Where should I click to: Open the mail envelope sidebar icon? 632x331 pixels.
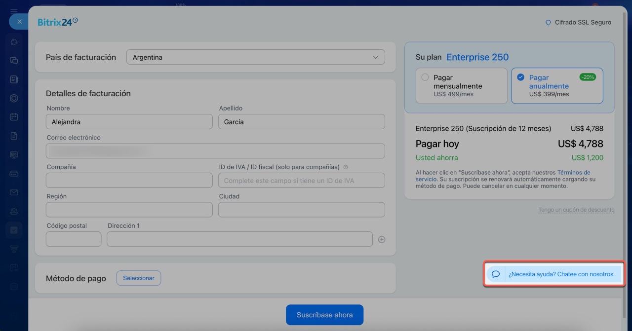pyautogui.click(x=14, y=192)
